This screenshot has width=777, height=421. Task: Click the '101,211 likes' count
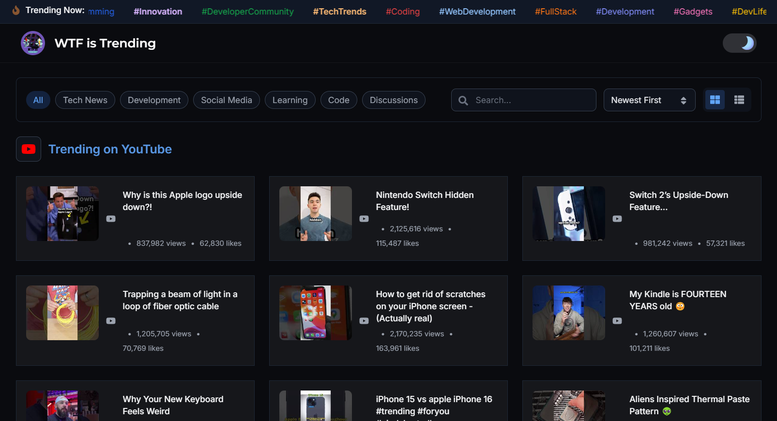click(x=650, y=348)
